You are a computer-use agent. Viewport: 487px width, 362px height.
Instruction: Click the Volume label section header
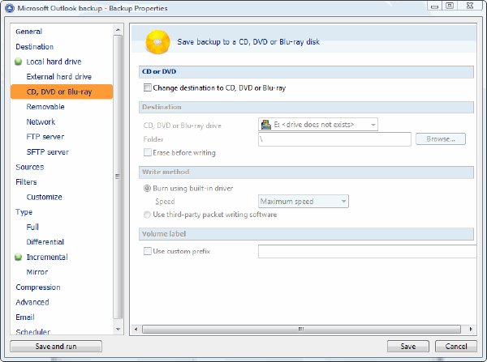(x=306, y=234)
